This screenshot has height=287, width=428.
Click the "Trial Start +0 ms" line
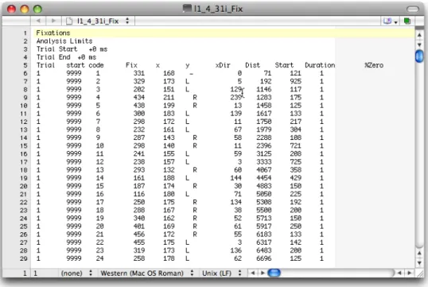click(72, 49)
